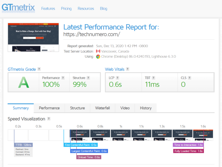
Task: Switch to the Structure tab
Action: click(x=77, y=108)
